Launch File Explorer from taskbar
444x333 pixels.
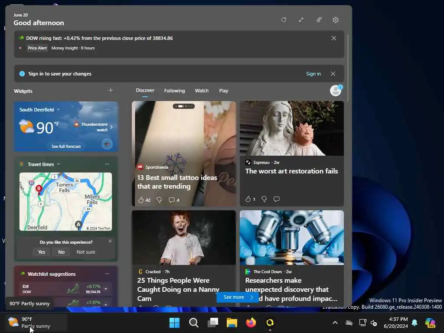click(x=232, y=323)
